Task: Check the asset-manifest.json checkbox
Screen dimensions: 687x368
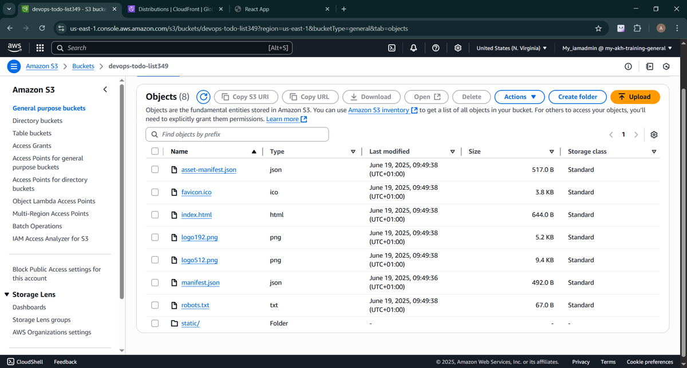Action: click(155, 170)
